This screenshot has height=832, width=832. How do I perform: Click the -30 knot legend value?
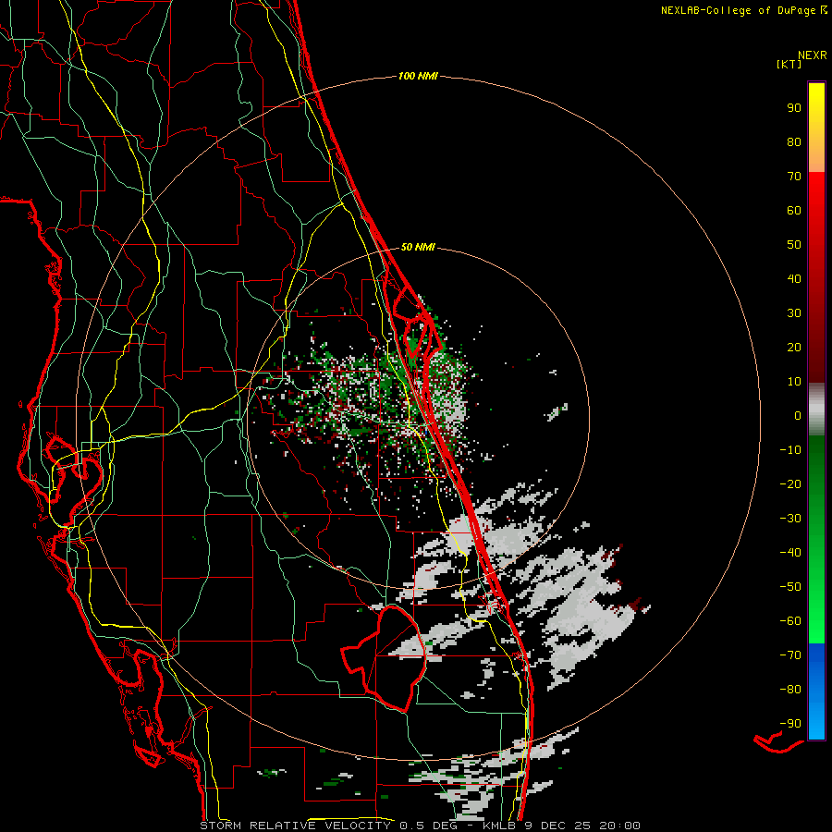tap(790, 519)
